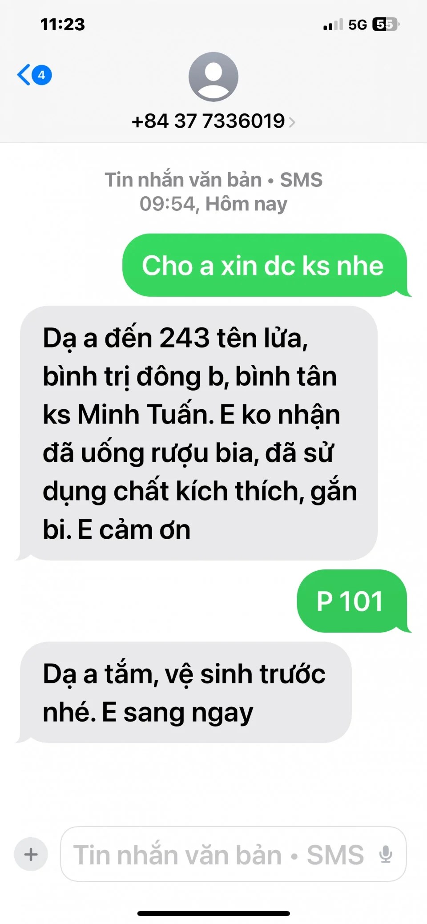Tap the 5G network indicator
The width and height of the screenshot is (427, 924).
pos(358,24)
